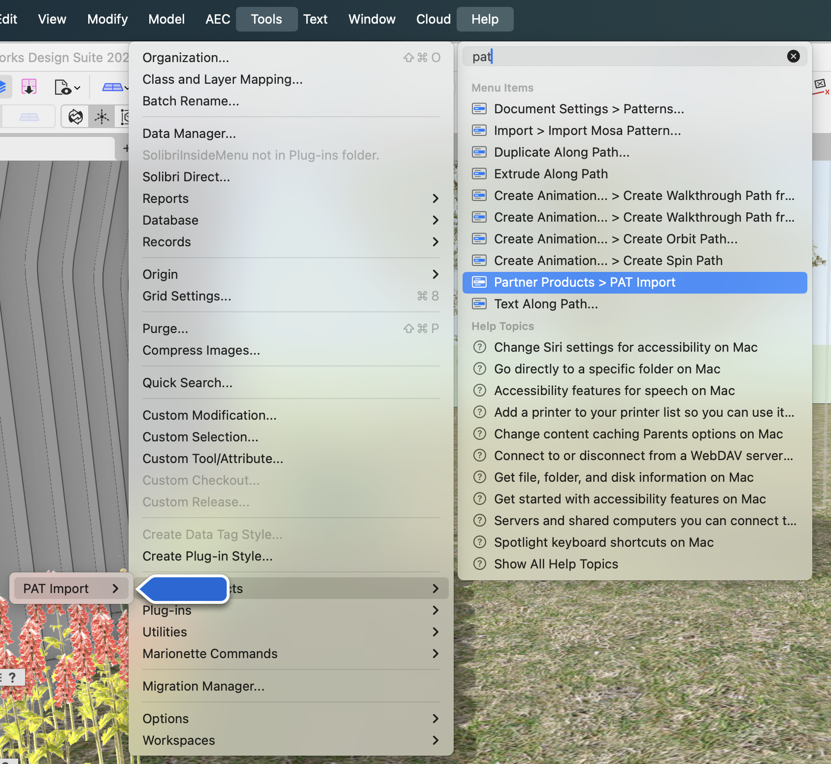This screenshot has height=764, width=831.
Task: Toggle the radiating snap point icon
Action: coord(102,117)
